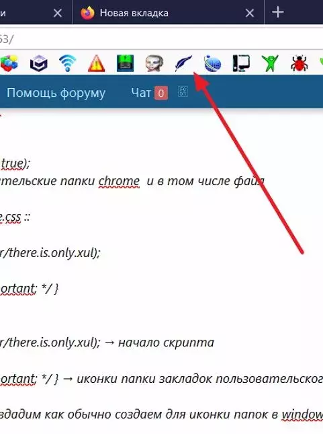The image size is (323, 434).
Task: Open the computer monitor bookmark icon
Action: click(x=241, y=63)
